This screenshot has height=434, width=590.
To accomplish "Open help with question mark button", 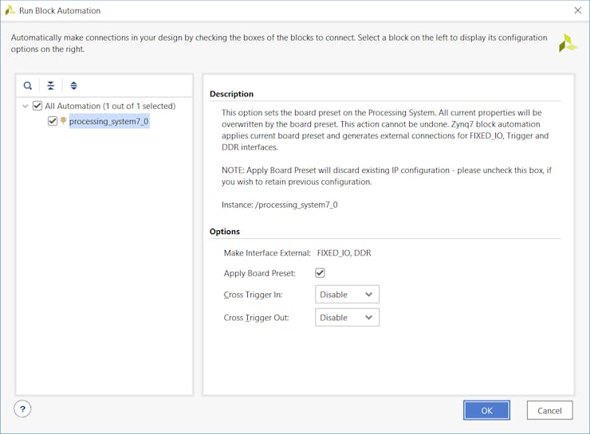I will [22, 409].
